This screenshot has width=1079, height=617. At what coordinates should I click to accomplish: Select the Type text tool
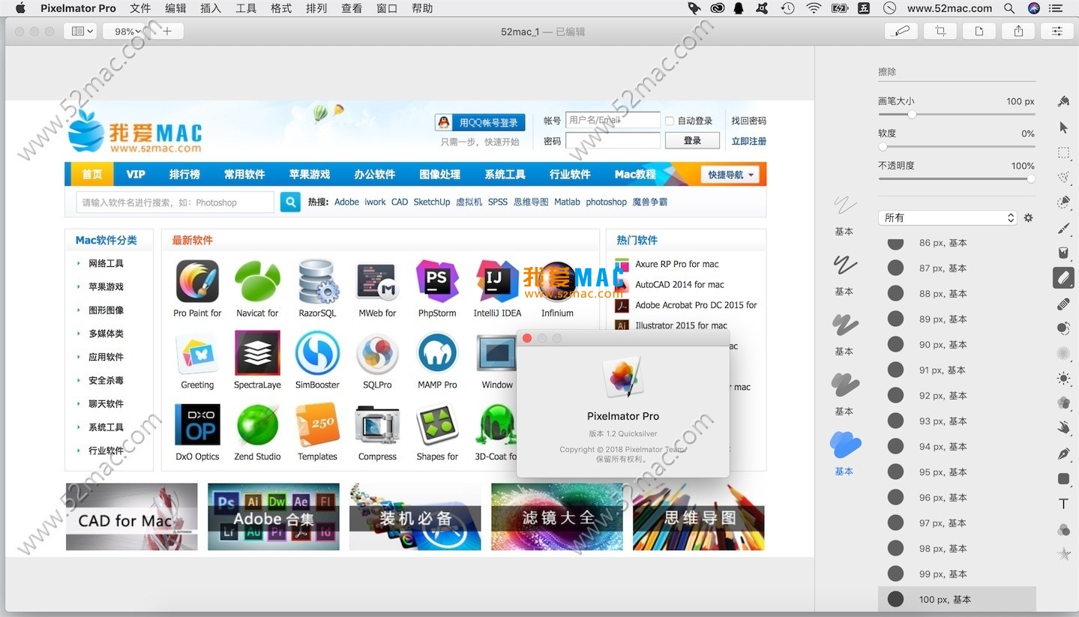(x=1063, y=504)
